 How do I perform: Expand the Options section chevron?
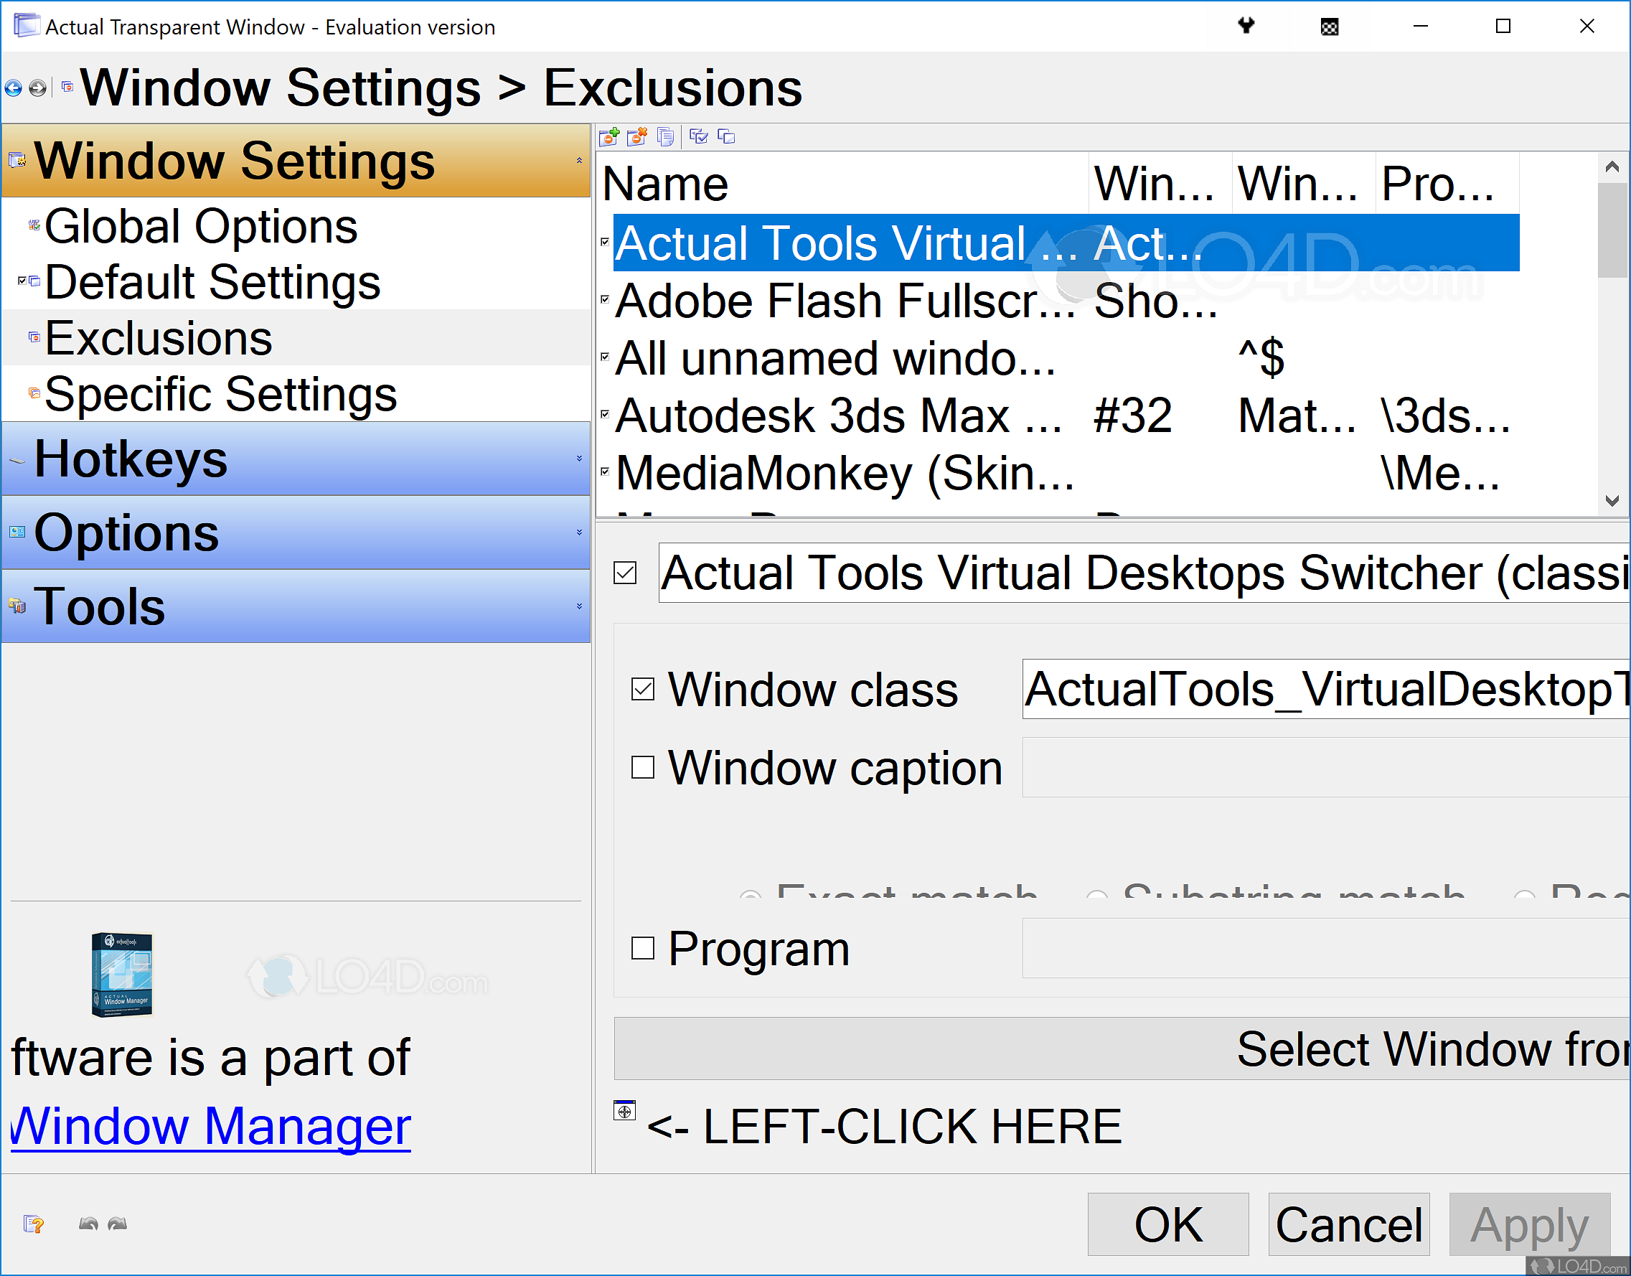click(x=579, y=533)
